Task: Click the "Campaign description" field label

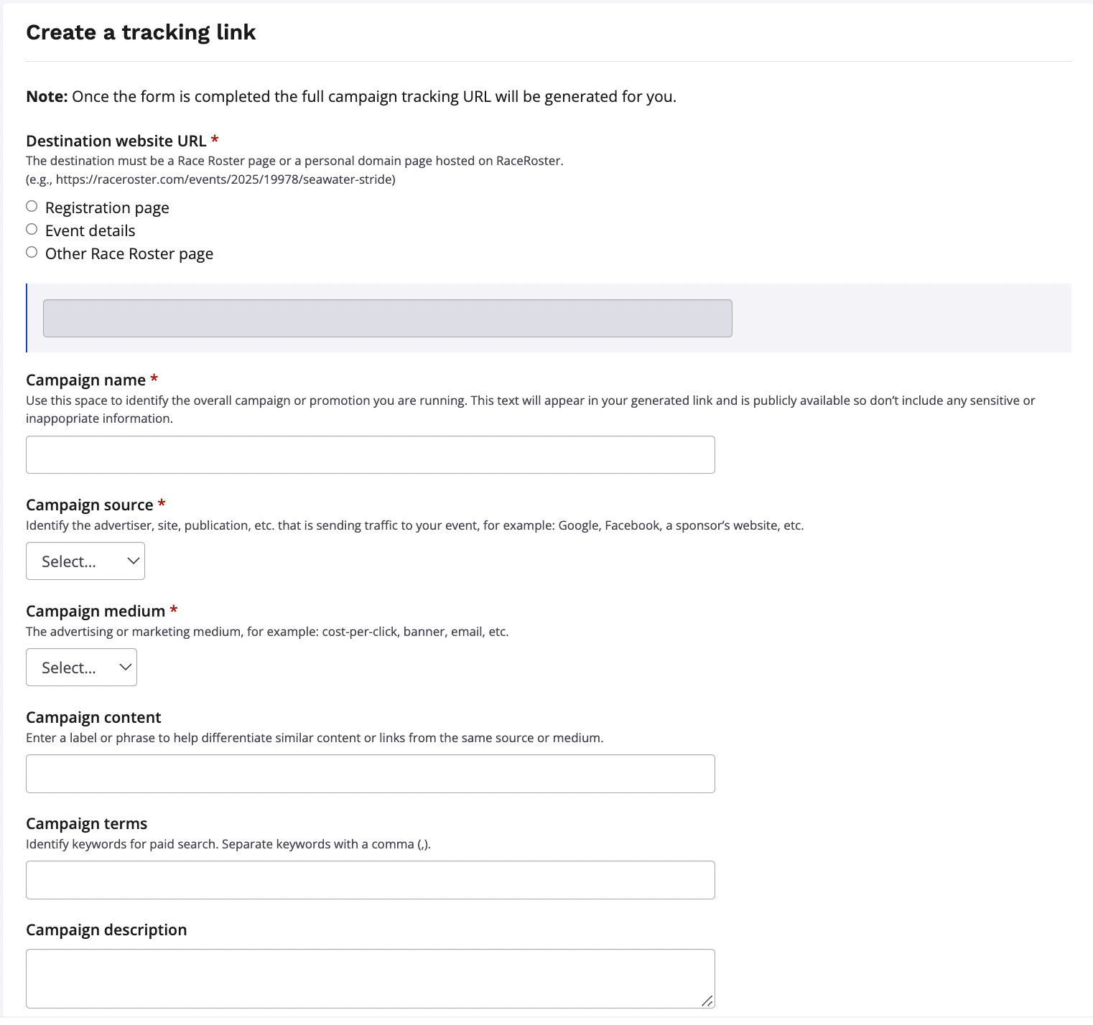Action: point(106,930)
